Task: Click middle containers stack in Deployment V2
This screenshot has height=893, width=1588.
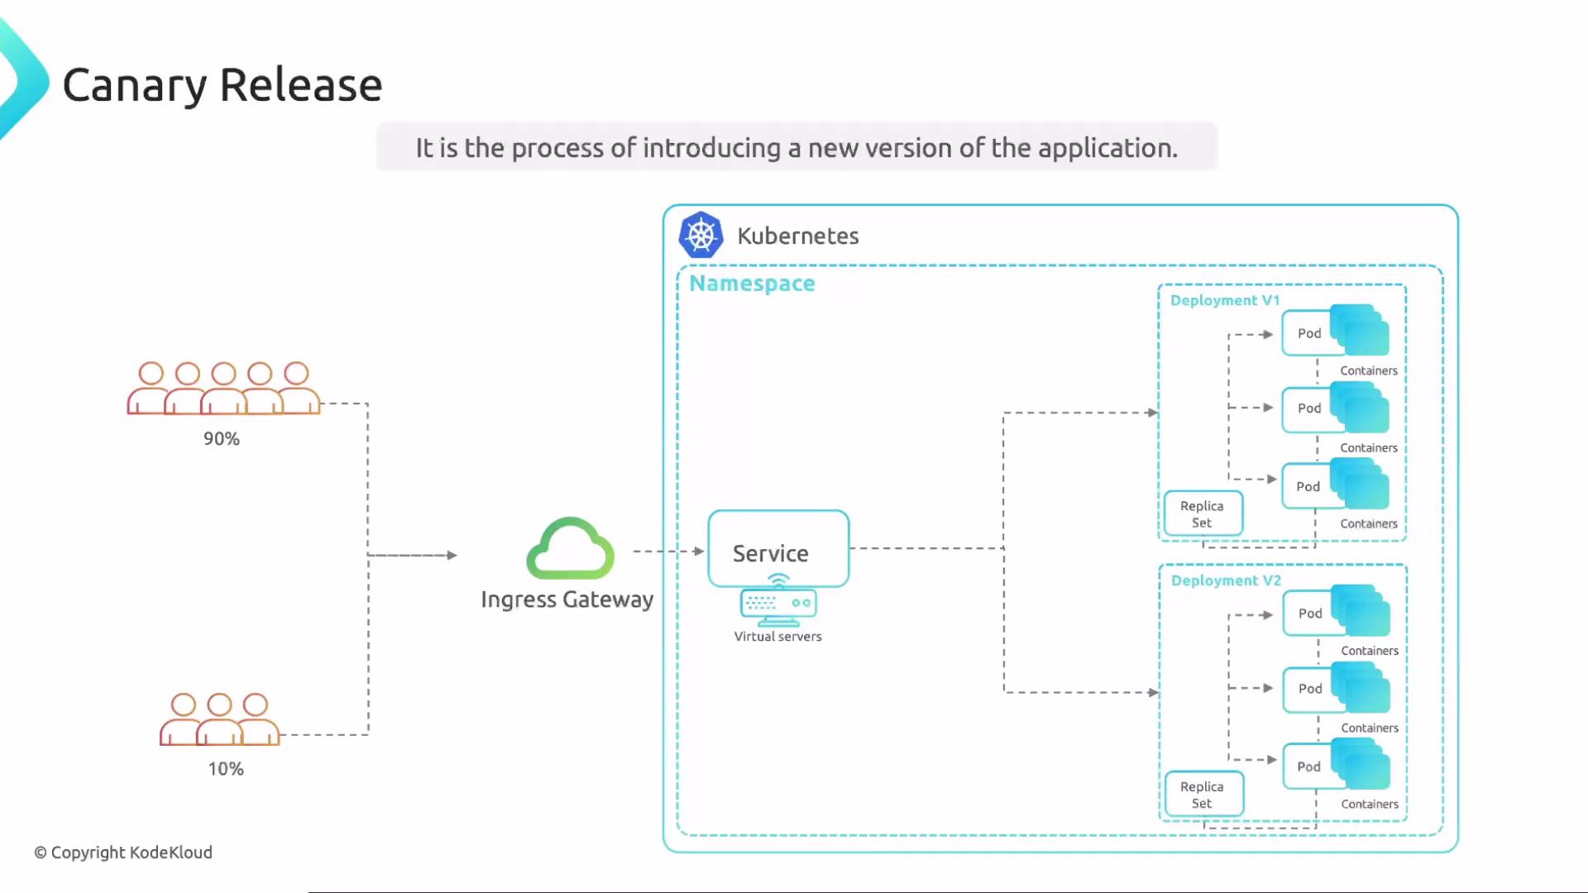Action: pos(1361,687)
